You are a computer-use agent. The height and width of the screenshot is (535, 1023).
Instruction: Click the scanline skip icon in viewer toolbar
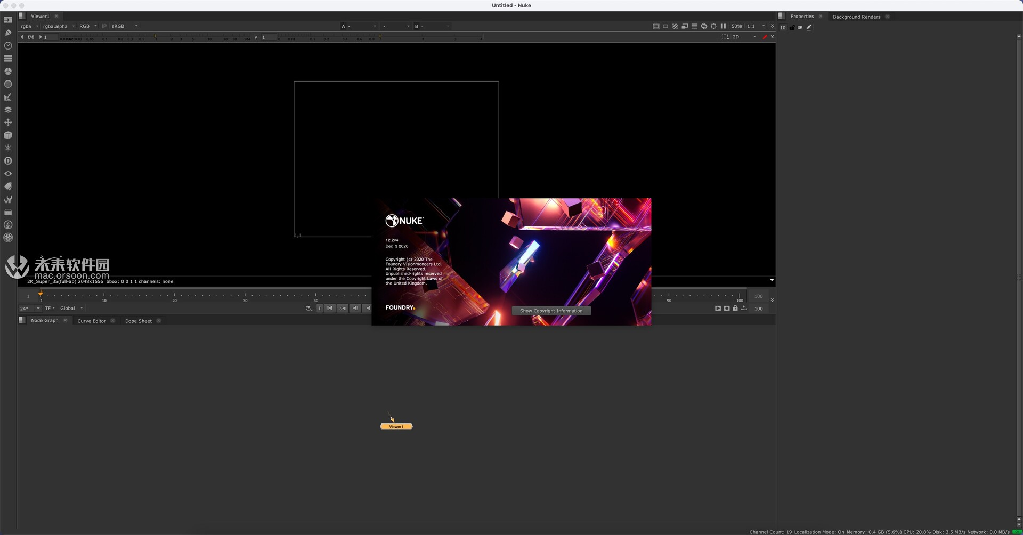click(694, 26)
